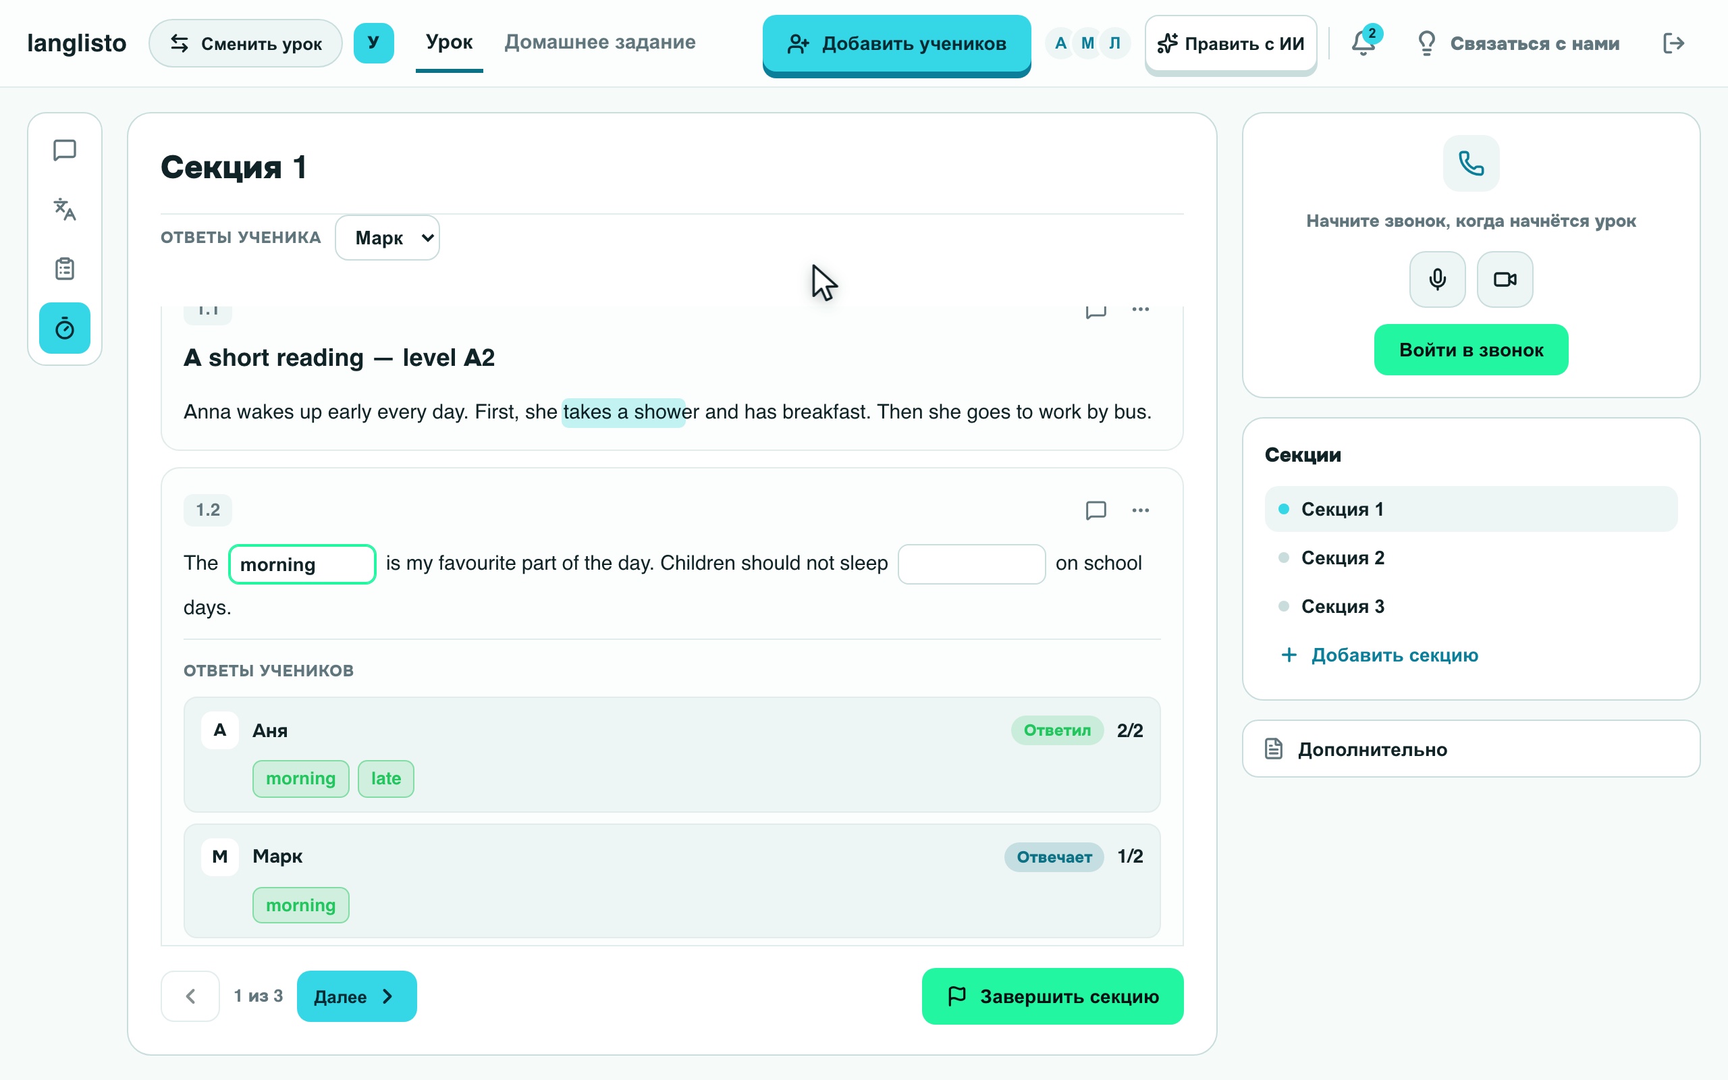Click student avatar Л in header
This screenshot has width=1728, height=1080.
[x=1114, y=43]
